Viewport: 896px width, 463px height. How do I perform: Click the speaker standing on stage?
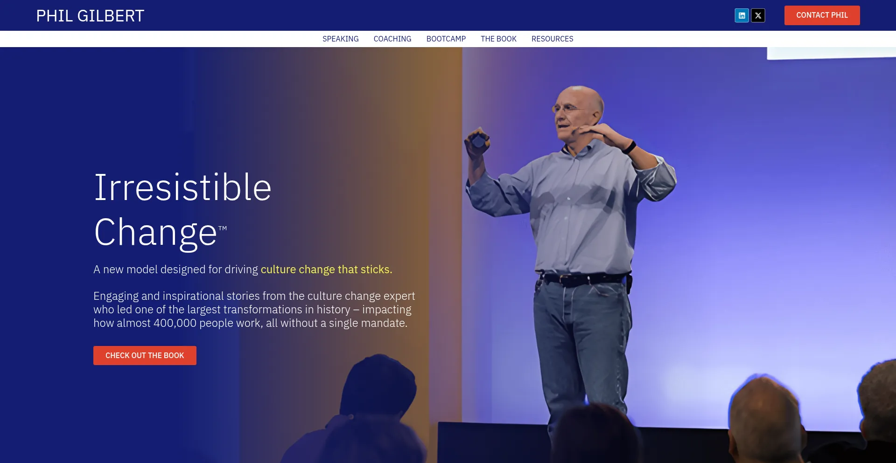pyautogui.click(x=579, y=233)
